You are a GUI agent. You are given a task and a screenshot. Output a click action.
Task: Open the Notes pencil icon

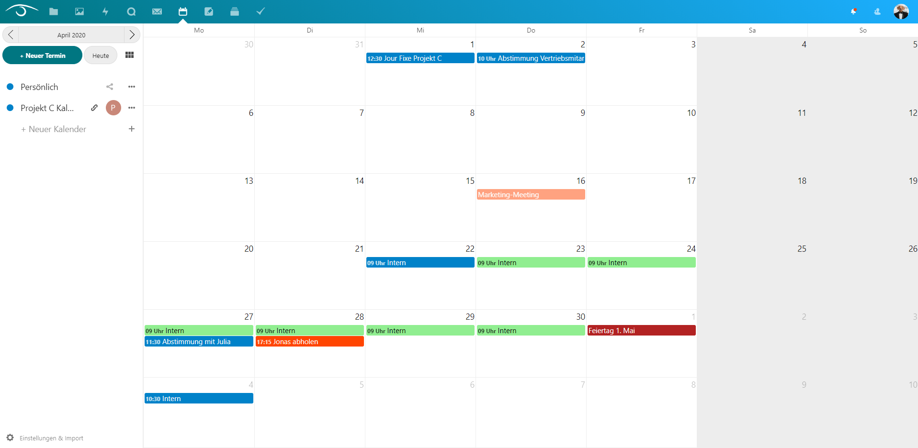tap(209, 11)
